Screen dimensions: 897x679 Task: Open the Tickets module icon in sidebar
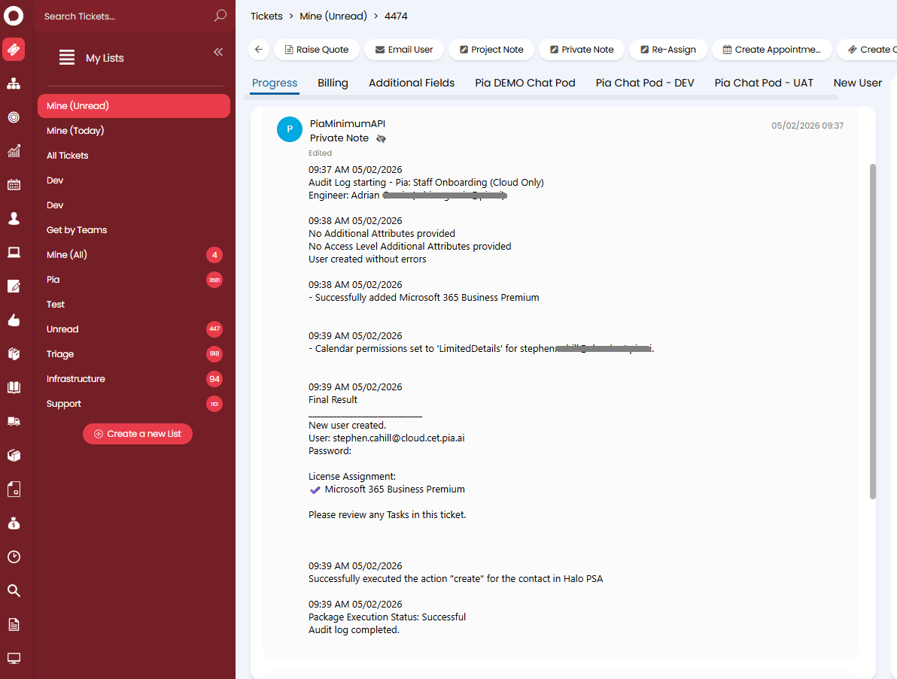[14, 50]
